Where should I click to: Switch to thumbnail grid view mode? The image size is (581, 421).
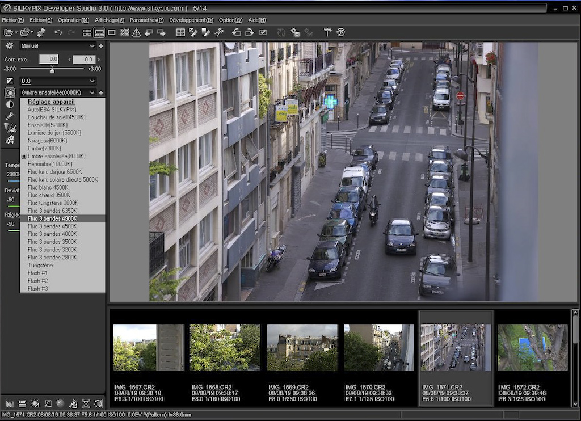(x=87, y=32)
